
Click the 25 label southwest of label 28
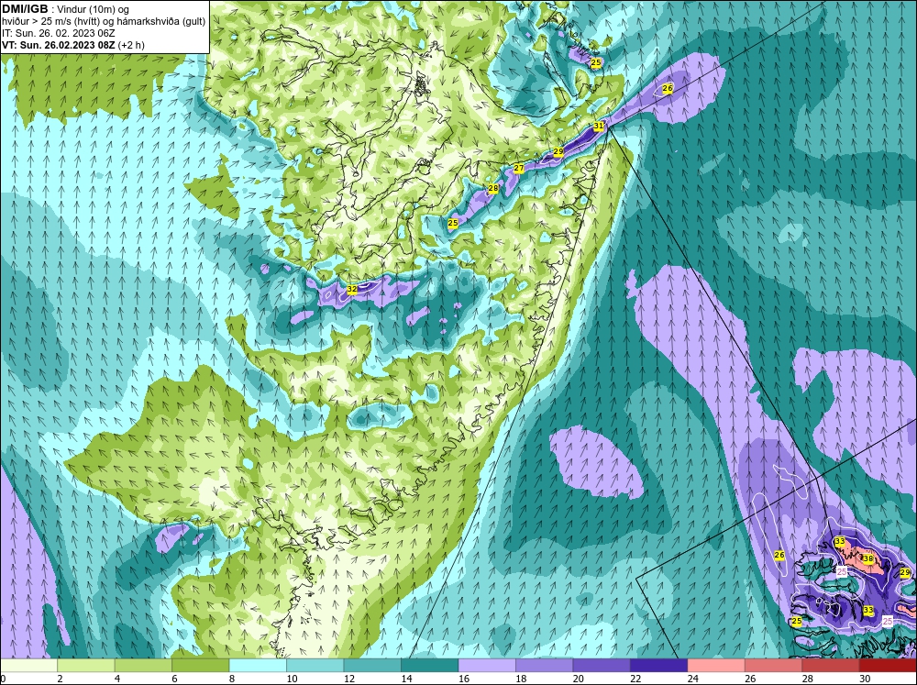tap(453, 223)
